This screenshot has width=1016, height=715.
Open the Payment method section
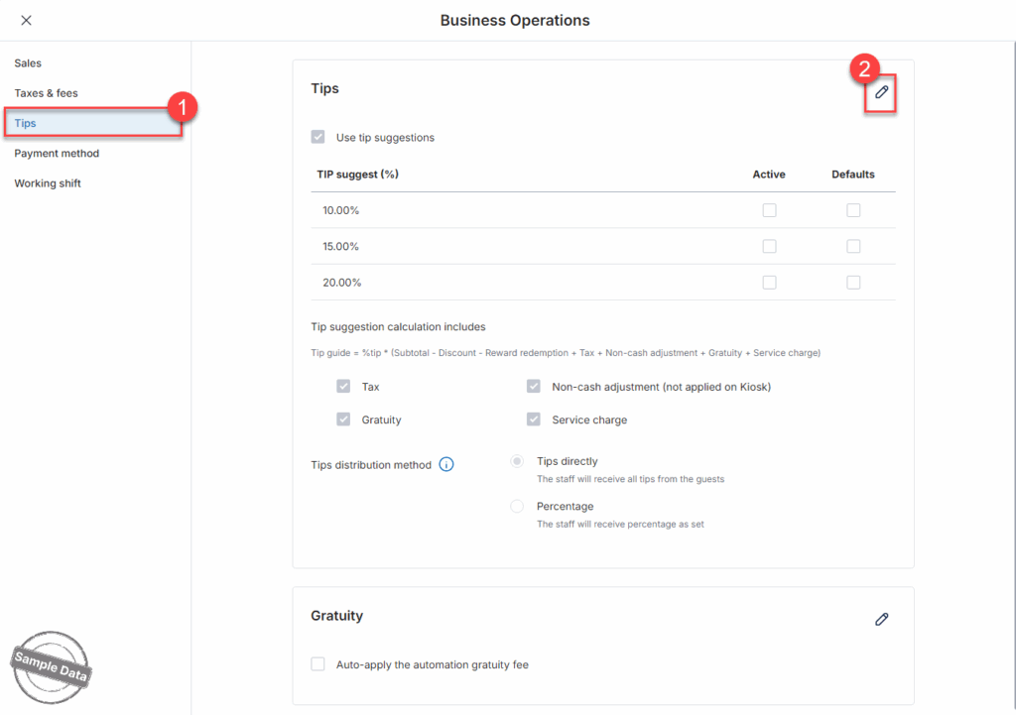[57, 154]
